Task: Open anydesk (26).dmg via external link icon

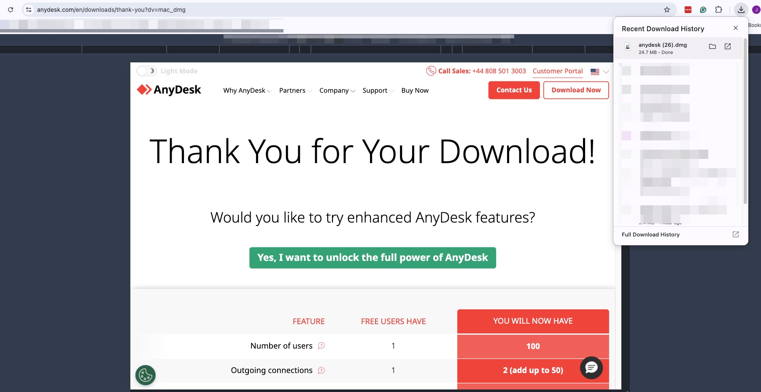Action: (x=727, y=46)
